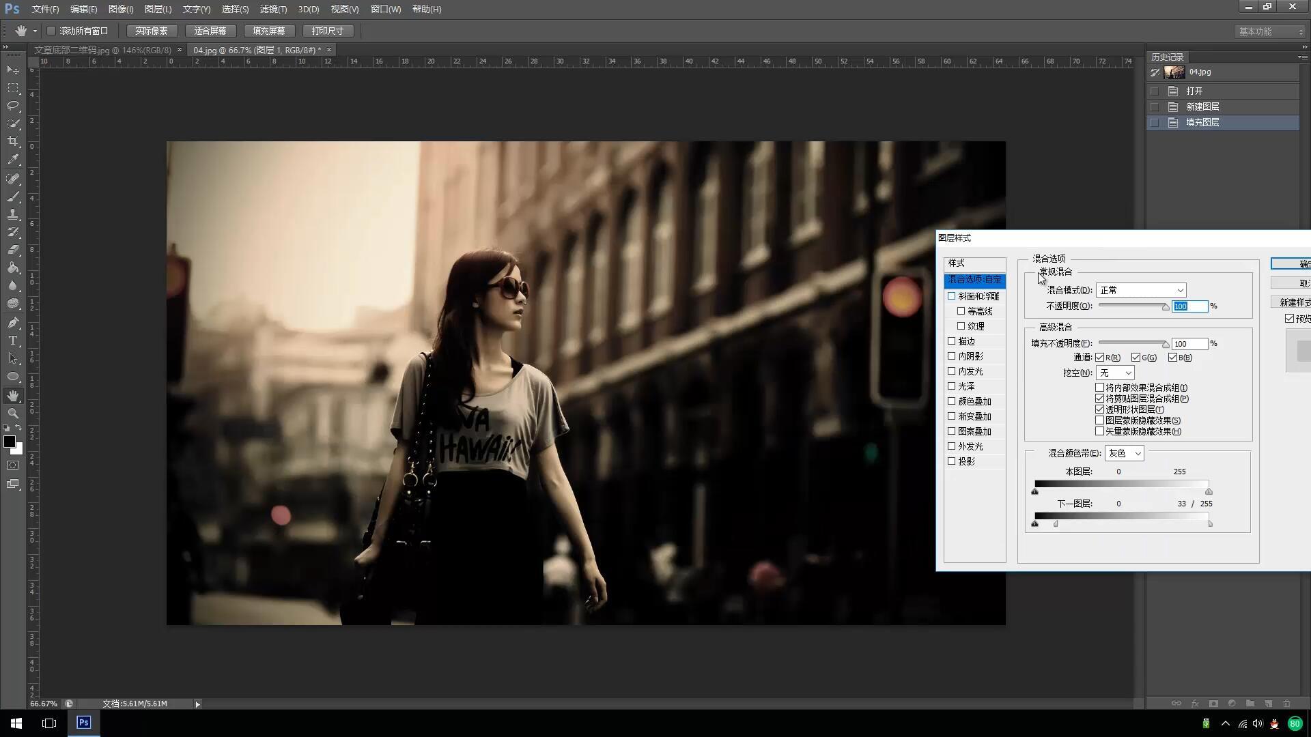Image resolution: width=1311 pixels, height=737 pixels.
Task: Open the 混合颜色带 gray dropdown
Action: click(1124, 453)
